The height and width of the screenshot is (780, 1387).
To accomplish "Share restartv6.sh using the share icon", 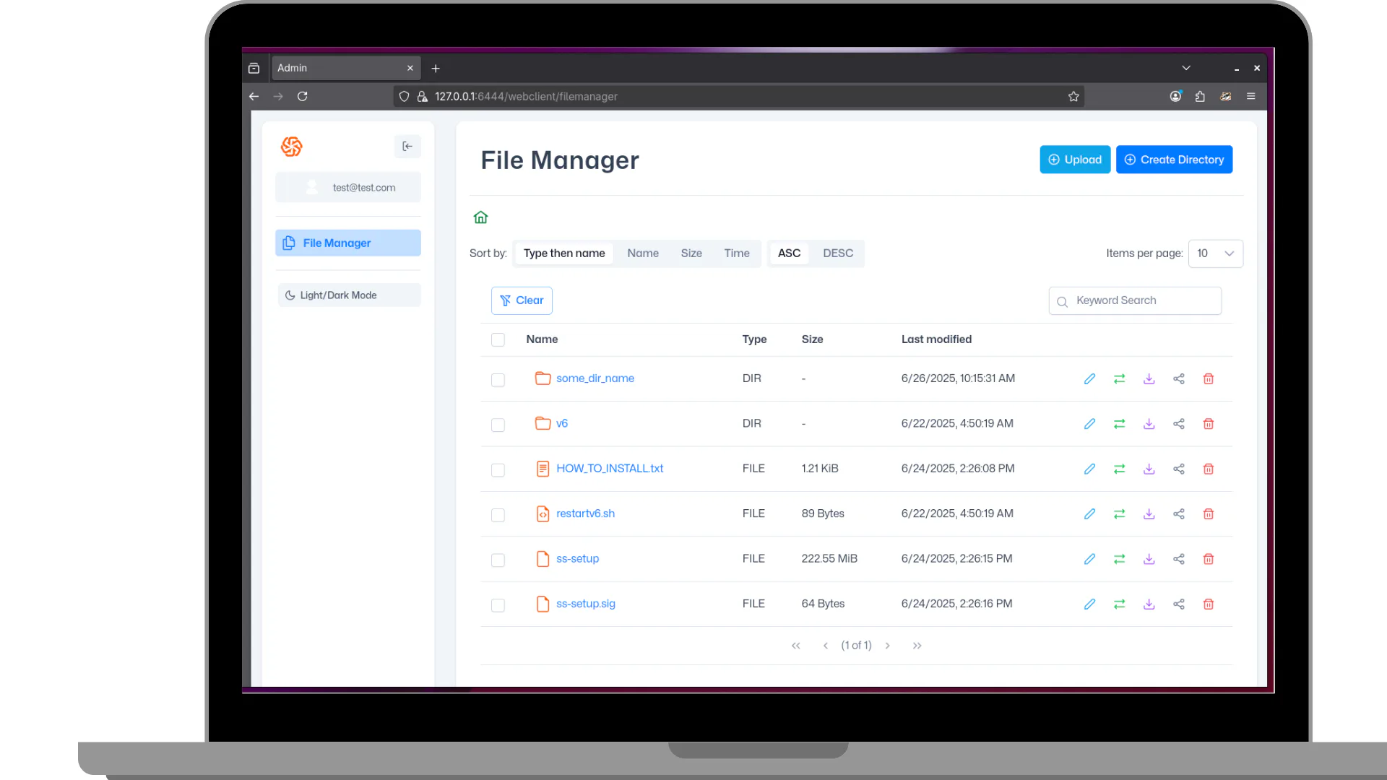I will point(1178,514).
